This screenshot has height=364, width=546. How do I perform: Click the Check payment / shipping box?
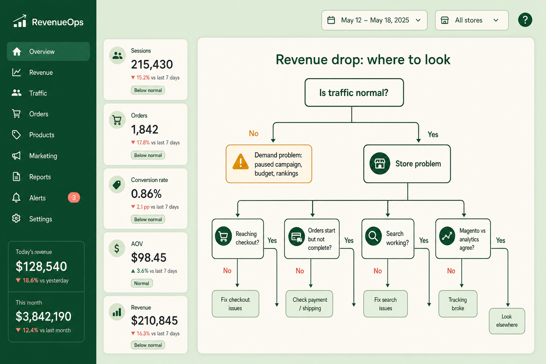[x=309, y=304]
